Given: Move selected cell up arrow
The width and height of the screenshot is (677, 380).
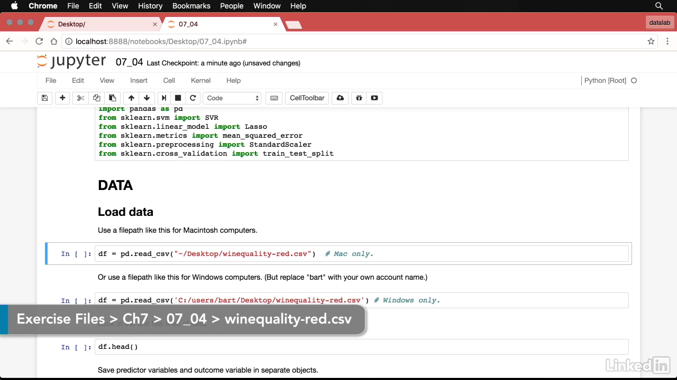Looking at the screenshot, I should click(131, 98).
